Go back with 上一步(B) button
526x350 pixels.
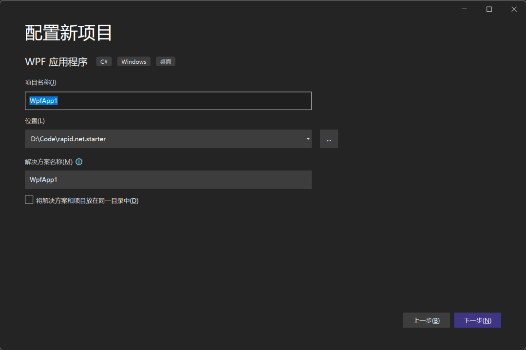coord(426,320)
